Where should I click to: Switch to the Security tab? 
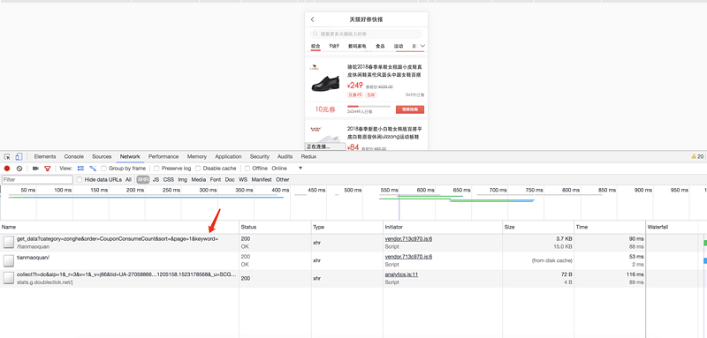pos(260,156)
